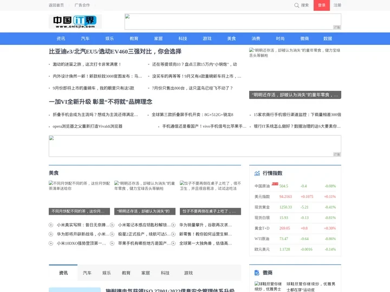Switch to the 科技 tab in lower section

pos(165,273)
